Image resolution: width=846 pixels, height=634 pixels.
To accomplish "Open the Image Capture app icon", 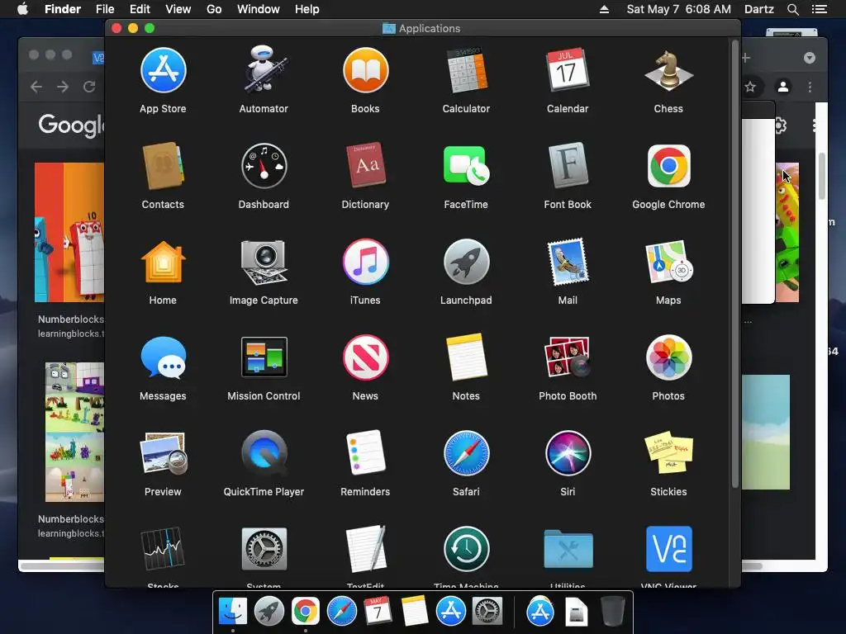I will pyautogui.click(x=264, y=262).
